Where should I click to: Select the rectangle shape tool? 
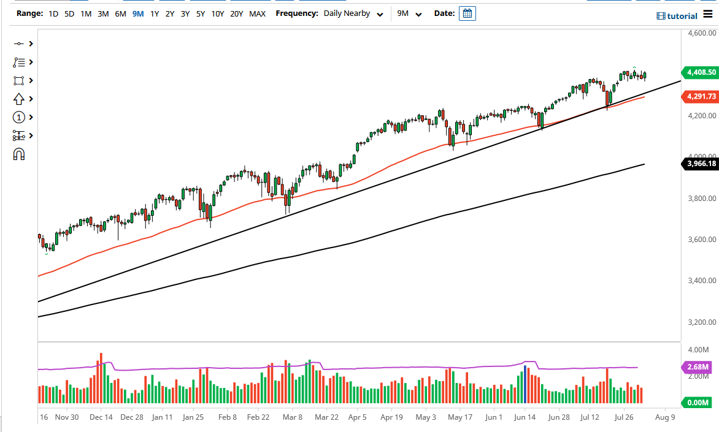click(x=17, y=80)
